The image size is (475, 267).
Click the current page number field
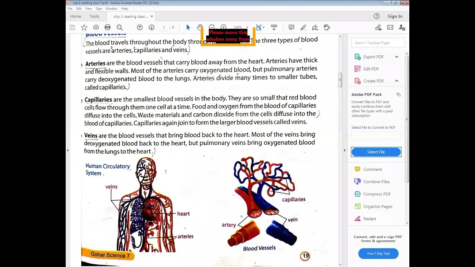(x=164, y=27)
